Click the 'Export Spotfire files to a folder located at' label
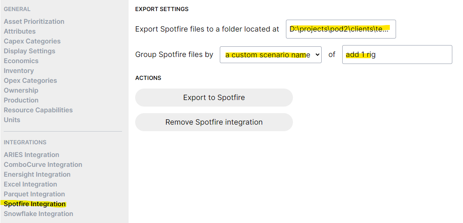This screenshot has width=463, height=223. click(207, 29)
